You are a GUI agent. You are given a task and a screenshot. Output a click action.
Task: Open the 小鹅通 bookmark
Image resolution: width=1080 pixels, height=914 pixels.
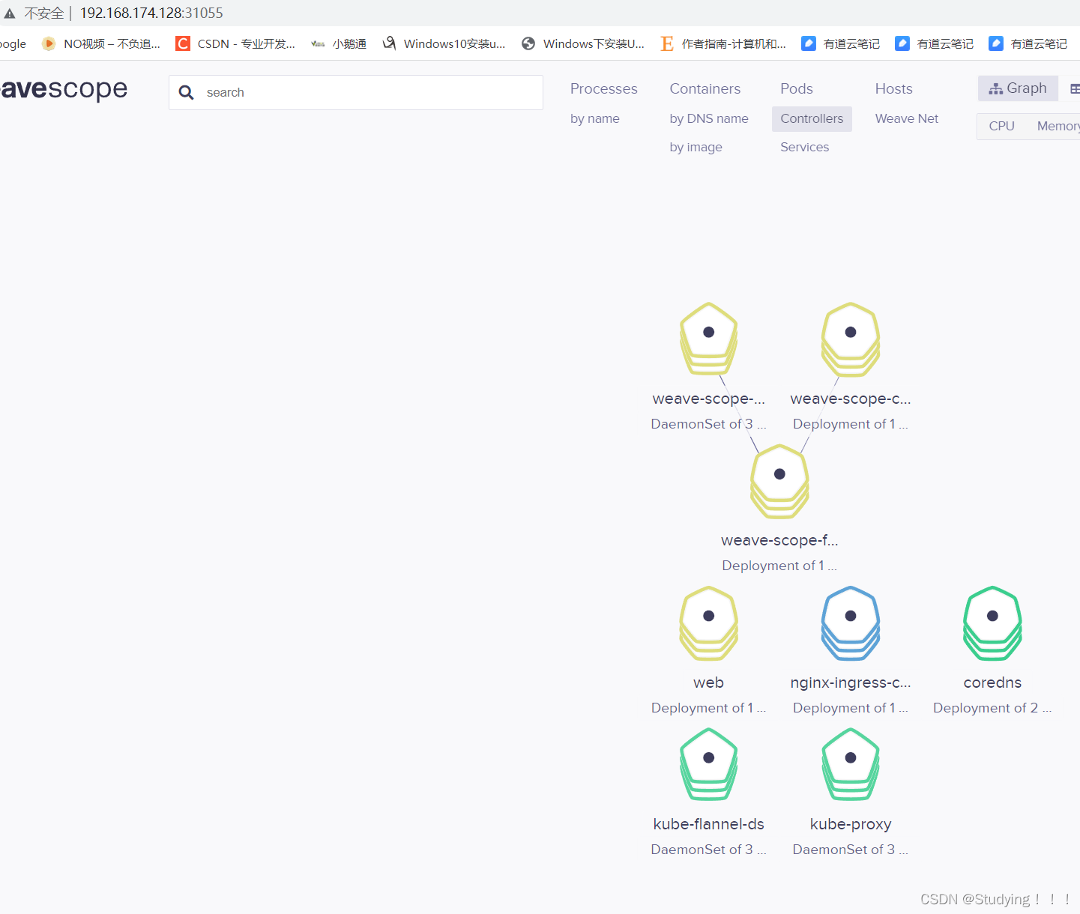coord(339,43)
